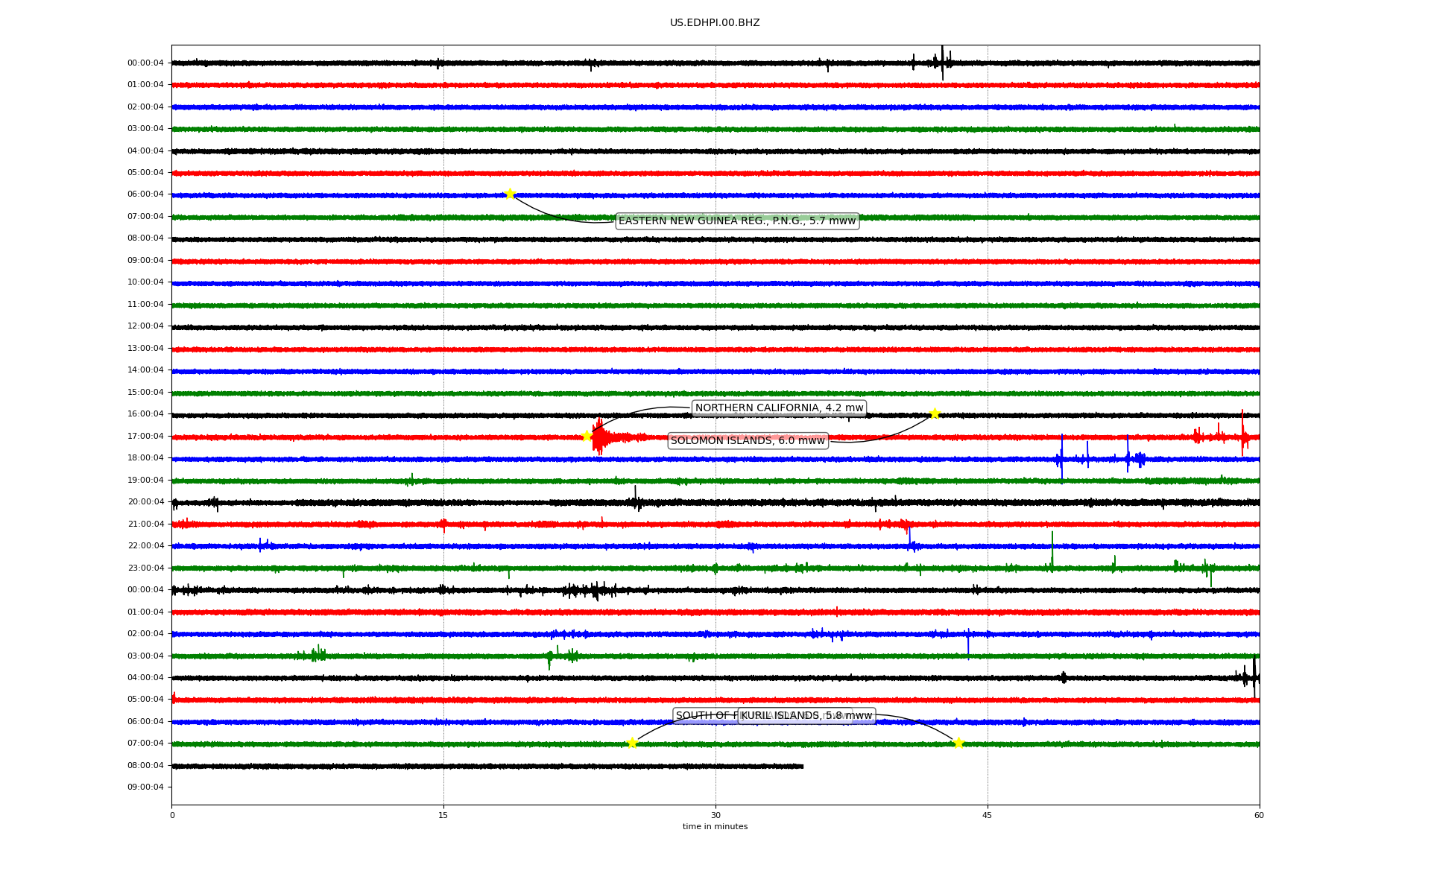Click the 'time in minutes' axis label
Screen dimensions: 1431x894
pos(715,827)
